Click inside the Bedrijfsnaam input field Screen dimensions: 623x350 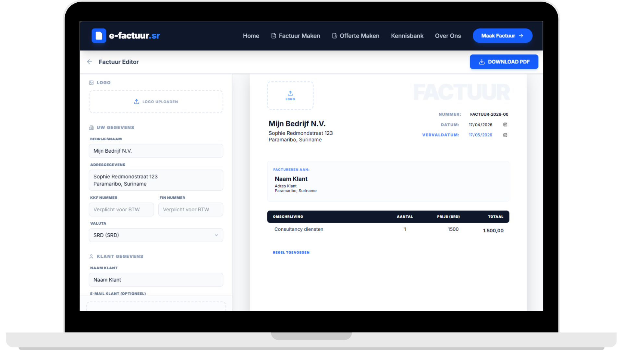click(156, 151)
